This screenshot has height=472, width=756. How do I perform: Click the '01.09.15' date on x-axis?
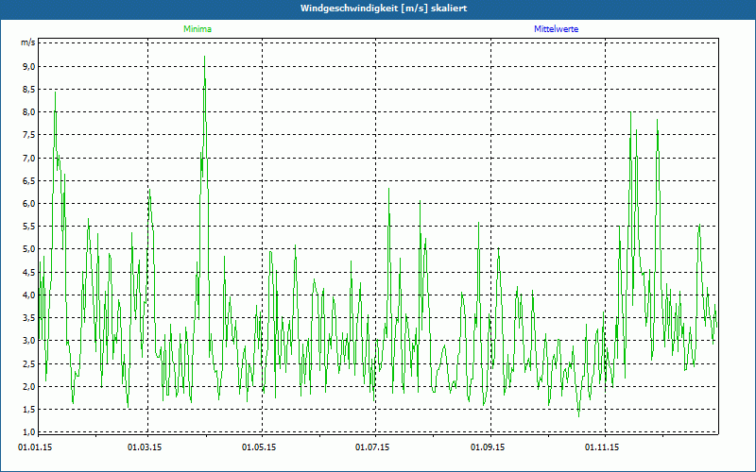click(488, 447)
